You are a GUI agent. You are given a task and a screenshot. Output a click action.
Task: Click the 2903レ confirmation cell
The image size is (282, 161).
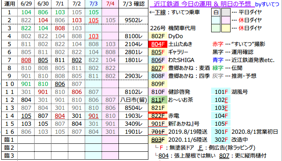pyautogui.click(x=134, y=76)
